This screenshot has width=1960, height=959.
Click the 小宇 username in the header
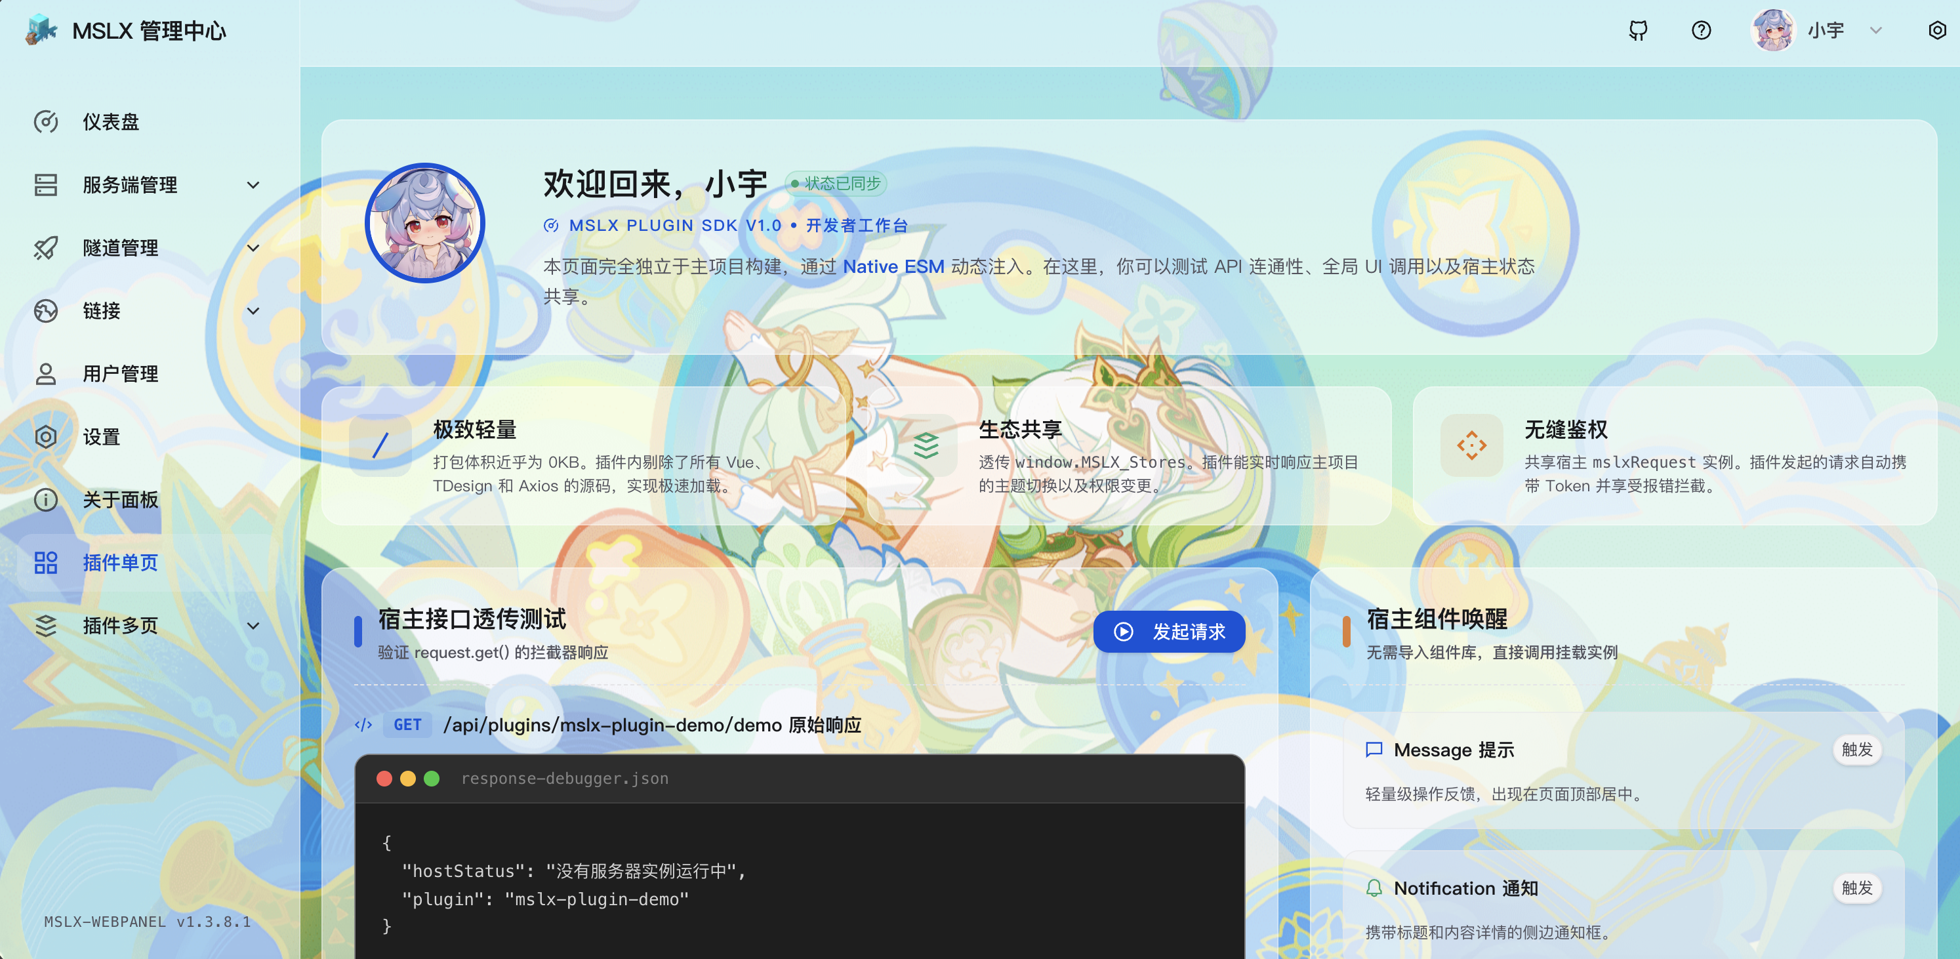[x=1826, y=30]
